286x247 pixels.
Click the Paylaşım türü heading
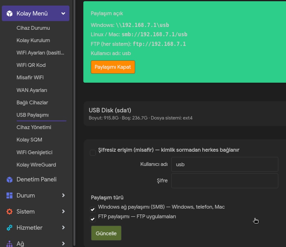tap(107, 198)
